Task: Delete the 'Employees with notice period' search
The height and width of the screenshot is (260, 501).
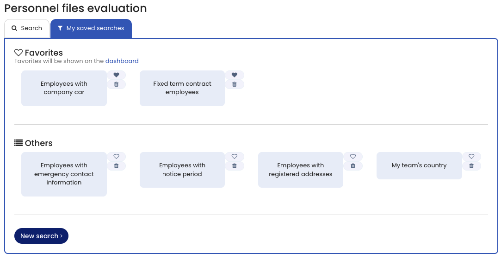Action: tap(235, 166)
